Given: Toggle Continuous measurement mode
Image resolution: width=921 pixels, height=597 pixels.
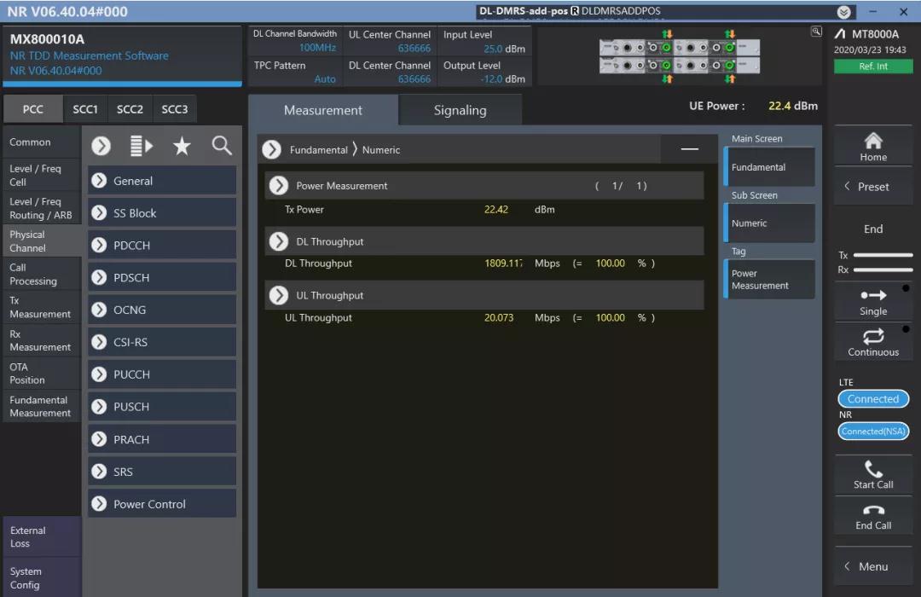Looking at the screenshot, I should (x=873, y=343).
